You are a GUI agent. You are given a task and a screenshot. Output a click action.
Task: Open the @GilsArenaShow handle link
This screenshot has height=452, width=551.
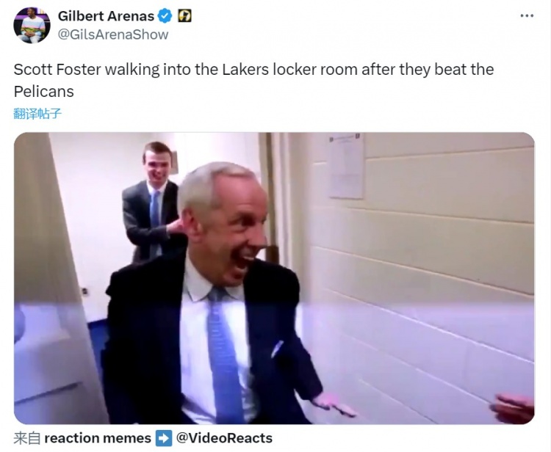tap(113, 34)
